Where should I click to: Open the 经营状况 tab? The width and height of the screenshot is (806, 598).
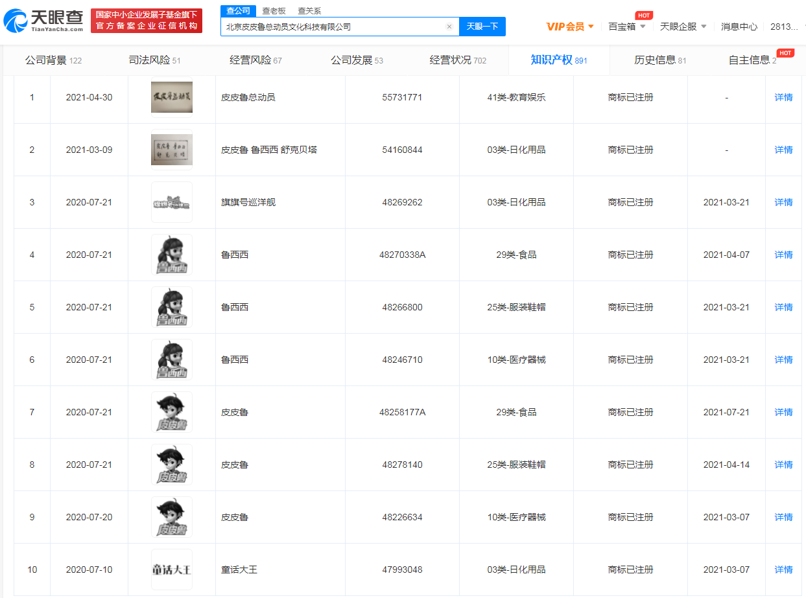(x=458, y=60)
